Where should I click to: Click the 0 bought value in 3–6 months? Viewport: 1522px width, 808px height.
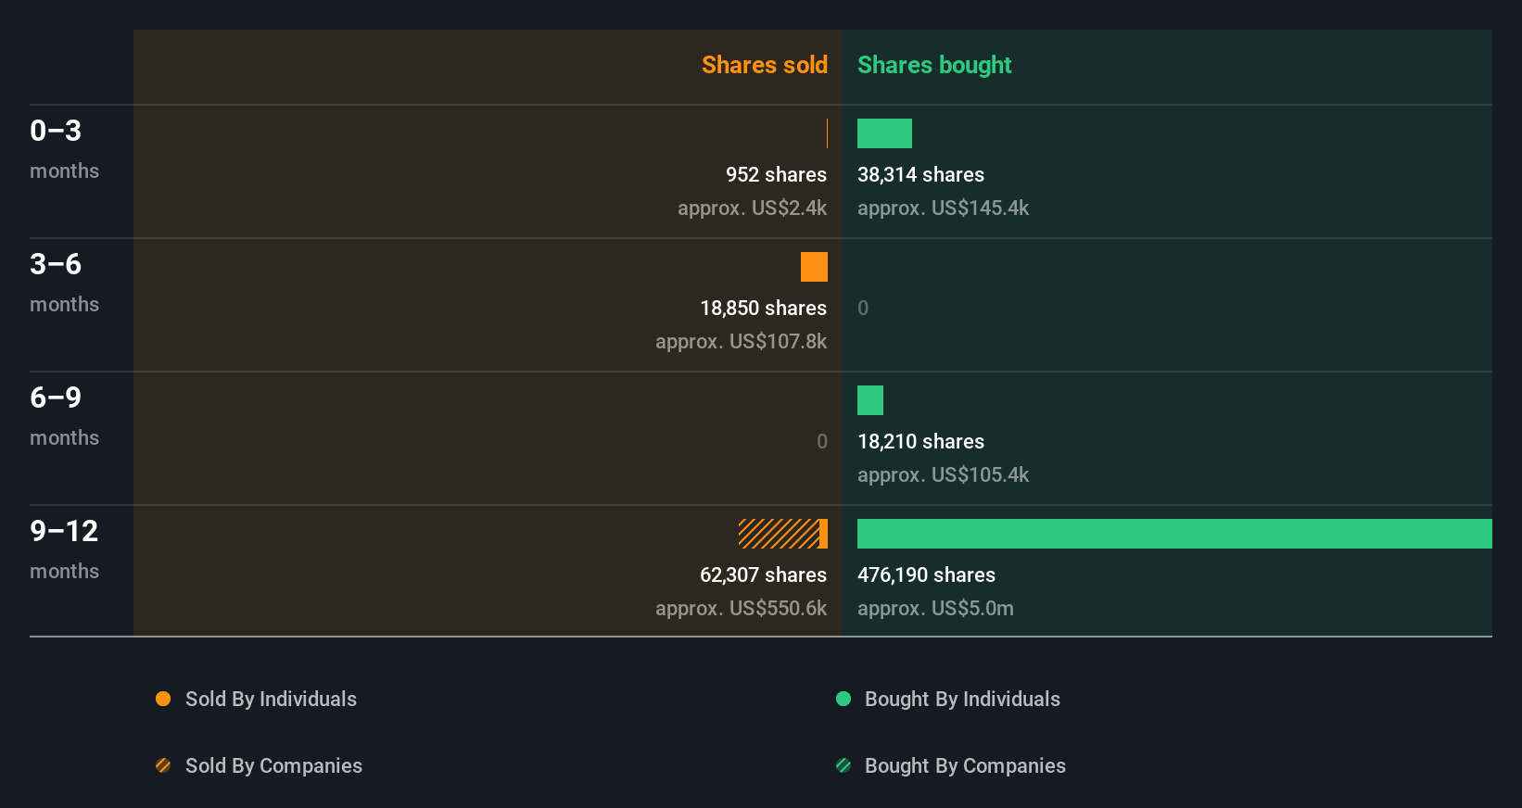(863, 308)
